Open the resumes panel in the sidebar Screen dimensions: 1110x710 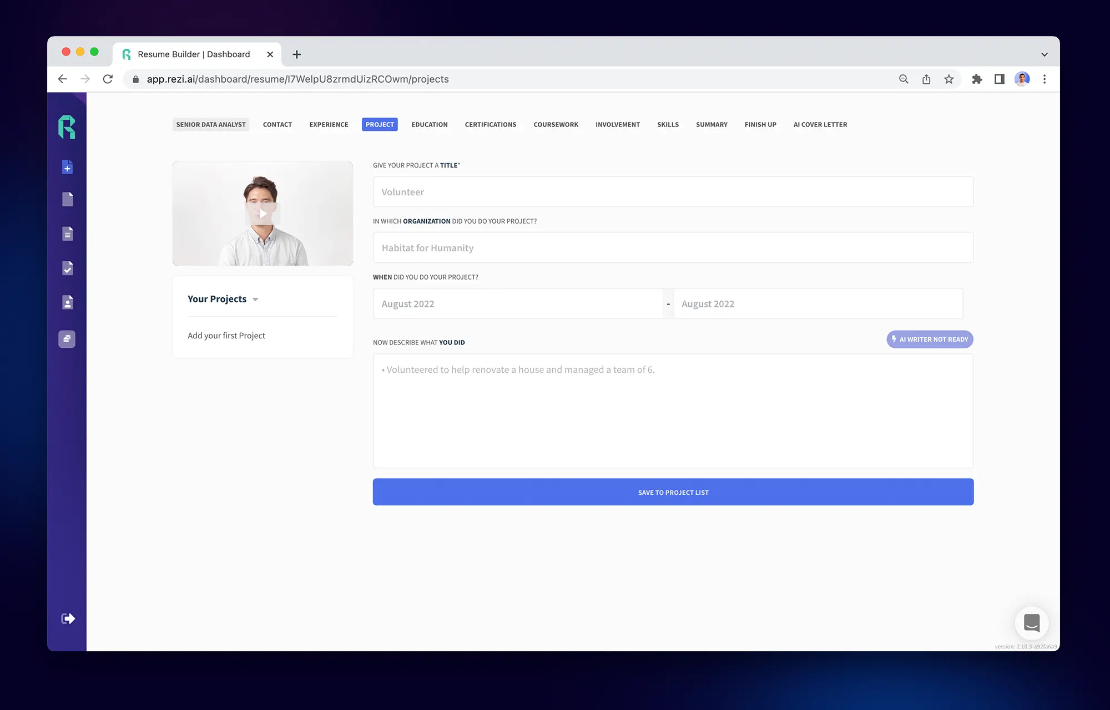point(67,199)
